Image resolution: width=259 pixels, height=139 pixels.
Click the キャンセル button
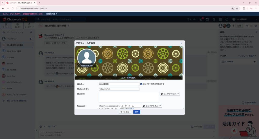tap(125, 112)
